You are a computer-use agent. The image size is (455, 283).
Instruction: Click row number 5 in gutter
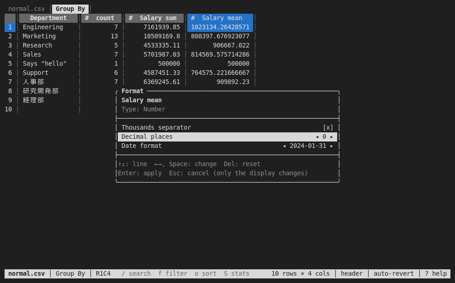[10, 63]
